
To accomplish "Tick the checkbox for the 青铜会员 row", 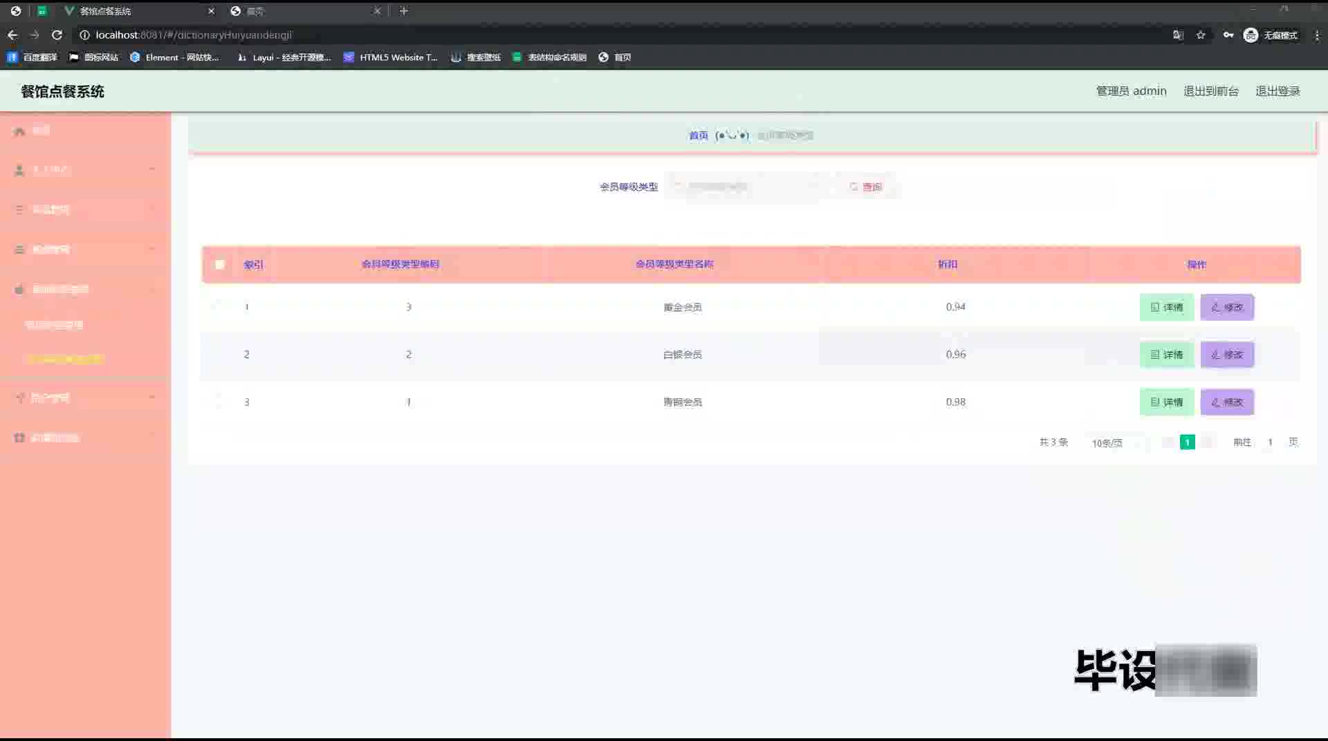I will click(x=220, y=402).
